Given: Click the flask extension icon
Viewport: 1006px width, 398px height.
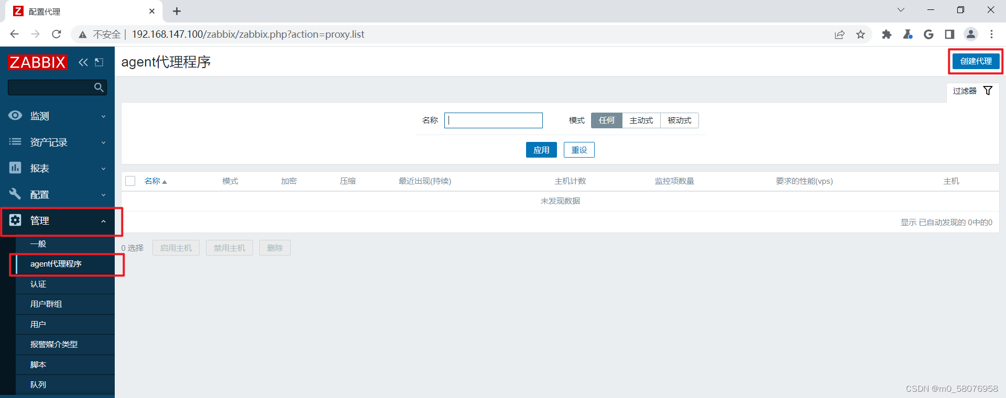Looking at the screenshot, I should click(x=907, y=34).
